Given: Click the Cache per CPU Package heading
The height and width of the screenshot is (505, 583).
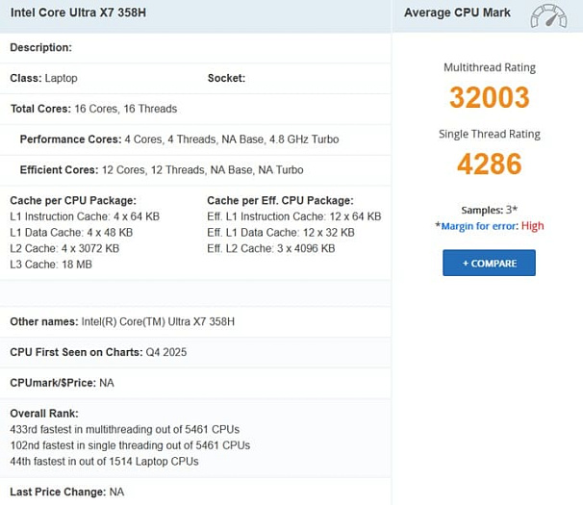Looking at the screenshot, I should [x=73, y=200].
